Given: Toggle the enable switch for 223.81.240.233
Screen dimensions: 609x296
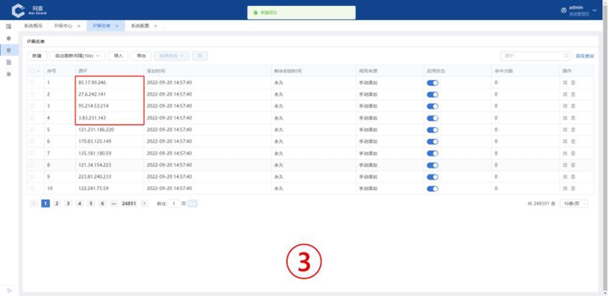Looking at the screenshot, I should (x=433, y=176).
